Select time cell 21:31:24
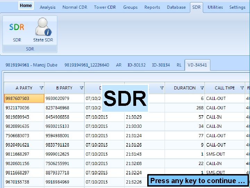This screenshot has height=188, width=250. pyautogui.click(x=144, y=135)
